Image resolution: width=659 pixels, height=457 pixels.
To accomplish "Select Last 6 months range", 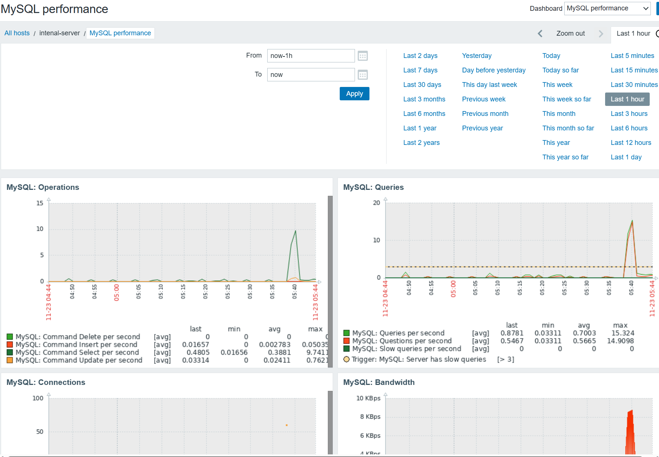I will [424, 114].
